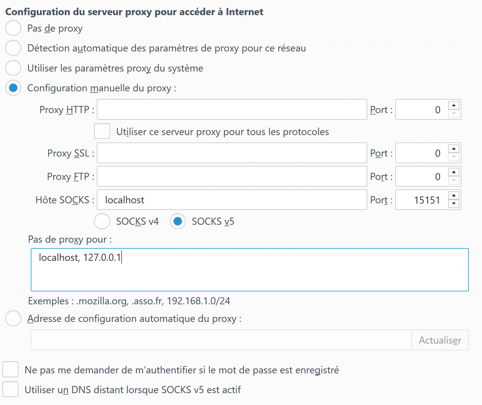Choose automatic proxy detection for this network
Image resolution: width=482 pixels, height=405 pixels.
coord(13,48)
